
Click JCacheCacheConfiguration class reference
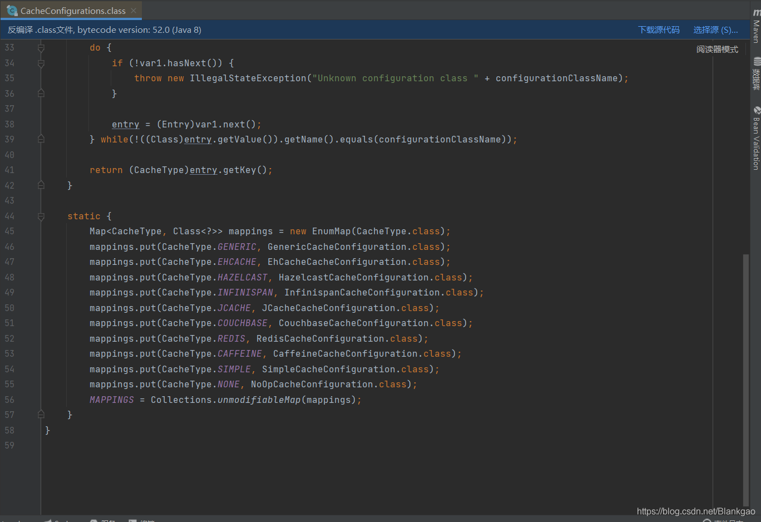click(x=329, y=308)
